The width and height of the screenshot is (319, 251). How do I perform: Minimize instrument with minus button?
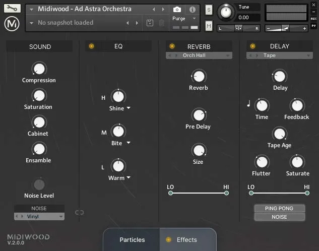(314, 12)
